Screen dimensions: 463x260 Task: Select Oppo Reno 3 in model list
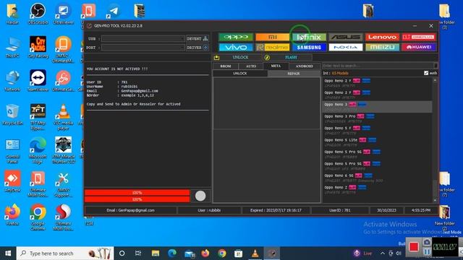(377, 107)
